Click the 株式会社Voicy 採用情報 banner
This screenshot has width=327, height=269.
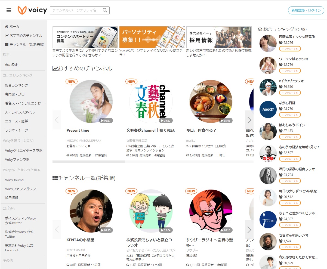pos(219,37)
